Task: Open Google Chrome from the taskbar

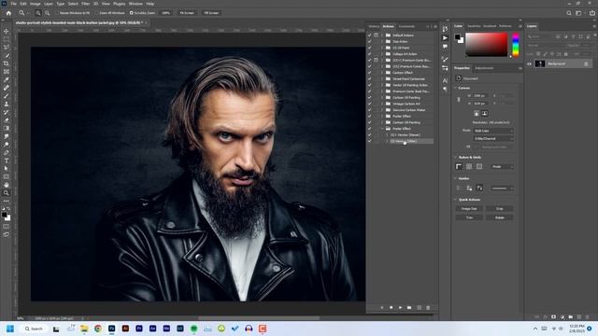Action: tap(98, 329)
